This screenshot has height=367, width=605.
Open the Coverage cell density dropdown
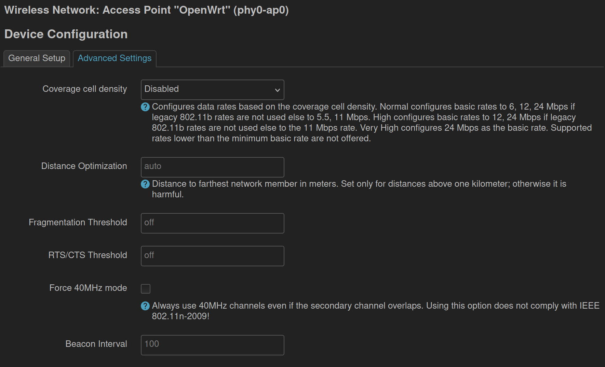click(x=212, y=90)
